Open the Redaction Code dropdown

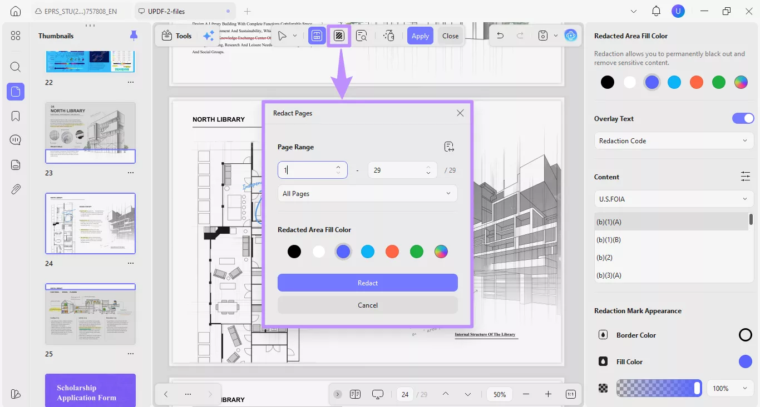[x=674, y=141]
